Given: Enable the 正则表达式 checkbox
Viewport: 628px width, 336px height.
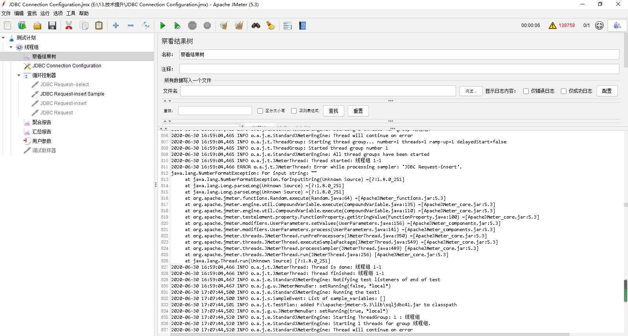Looking at the screenshot, I should tap(294, 111).
